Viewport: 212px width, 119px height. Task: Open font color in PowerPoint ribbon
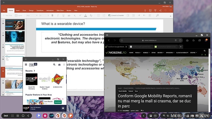coord(85,15)
